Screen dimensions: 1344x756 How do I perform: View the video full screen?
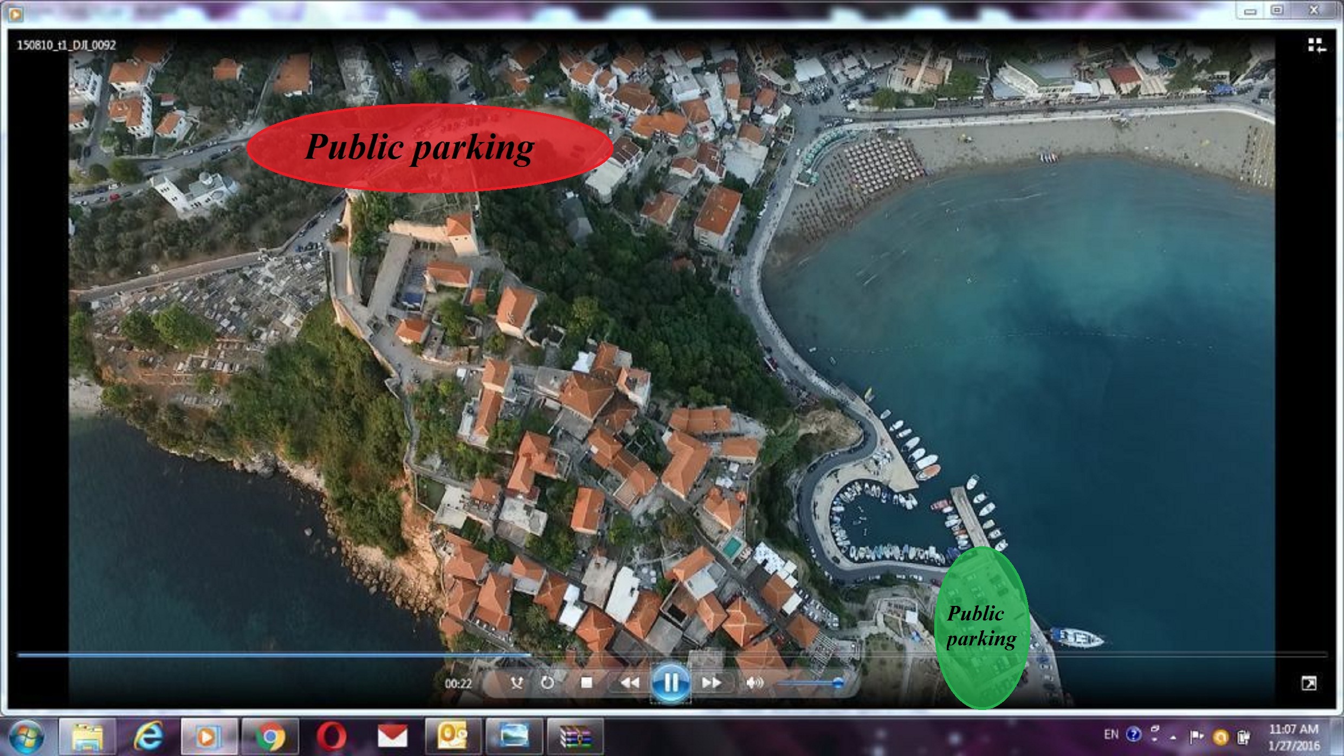point(1309,683)
